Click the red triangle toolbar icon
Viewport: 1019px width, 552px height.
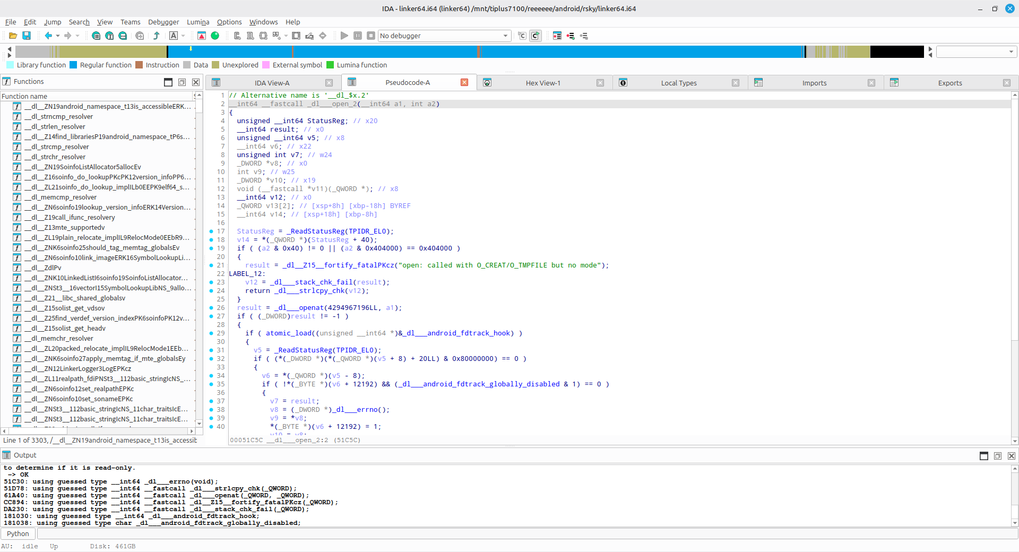tap(202, 36)
